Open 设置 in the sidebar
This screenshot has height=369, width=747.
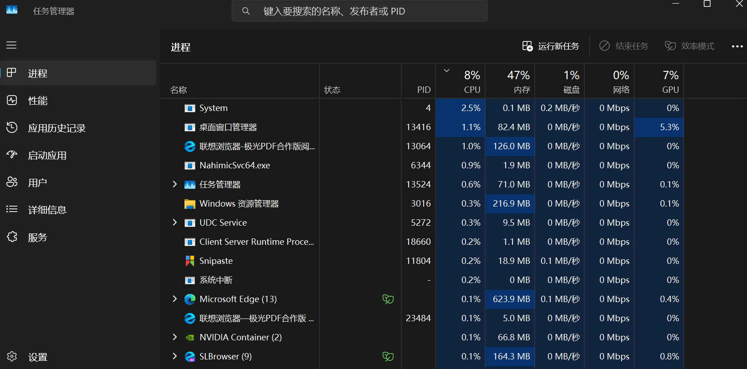click(x=78, y=356)
